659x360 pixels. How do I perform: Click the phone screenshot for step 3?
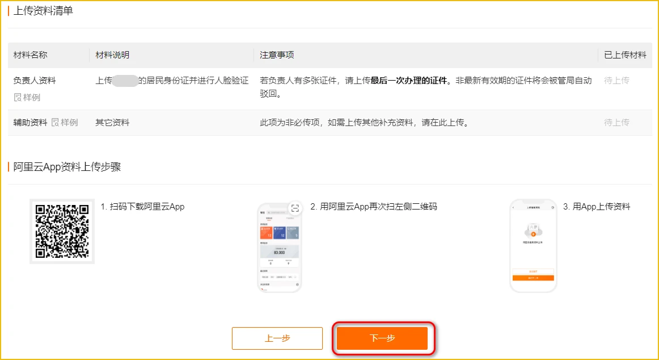click(533, 246)
